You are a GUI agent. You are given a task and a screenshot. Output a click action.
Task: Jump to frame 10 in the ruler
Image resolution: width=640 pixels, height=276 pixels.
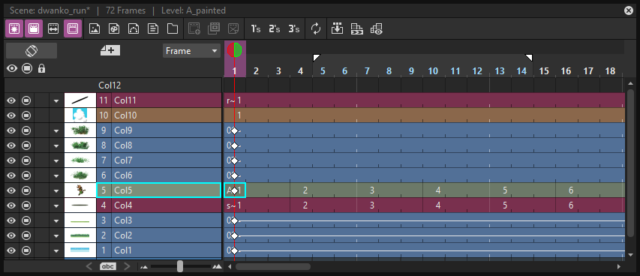433,71
